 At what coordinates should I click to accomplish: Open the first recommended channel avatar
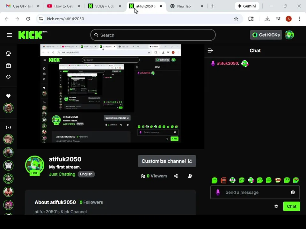pyautogui.click(x=8, y=139)
